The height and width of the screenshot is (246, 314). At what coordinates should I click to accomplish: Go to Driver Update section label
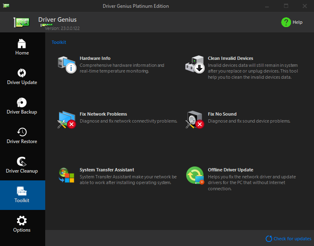tap(22, 82)
